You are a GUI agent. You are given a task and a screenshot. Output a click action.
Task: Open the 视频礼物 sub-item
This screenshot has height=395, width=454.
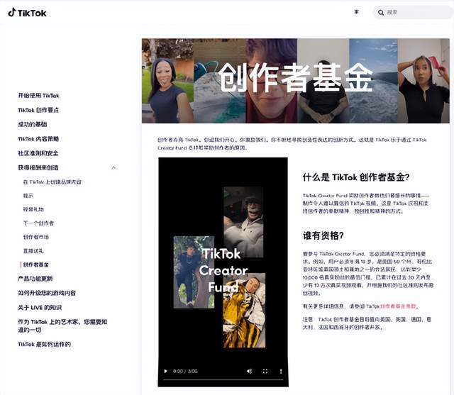tap(33, 209)
